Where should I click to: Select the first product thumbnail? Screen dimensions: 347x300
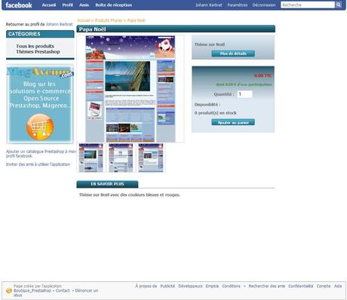[x=91, y=158]
